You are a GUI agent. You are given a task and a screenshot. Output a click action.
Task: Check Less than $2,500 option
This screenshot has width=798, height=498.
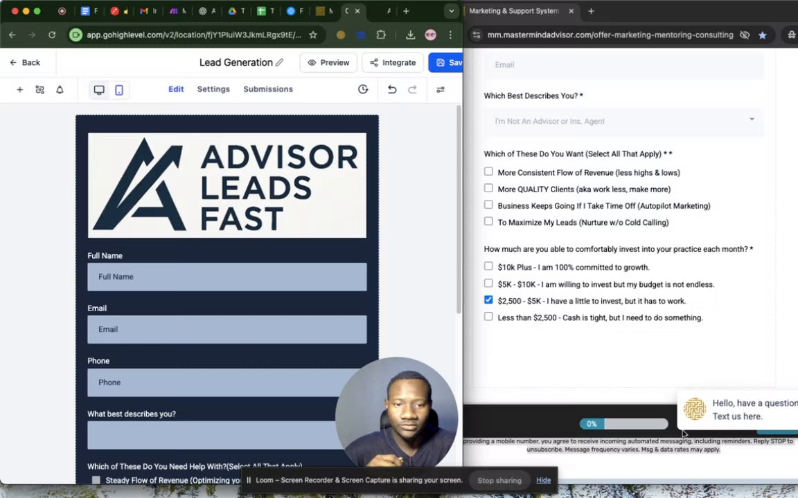(x=488, y=317)
